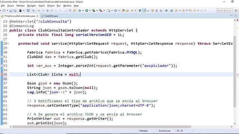This screenshot has width=239, height=134.
Task: Click the globe web browser icon
Action: coord(166,10)
